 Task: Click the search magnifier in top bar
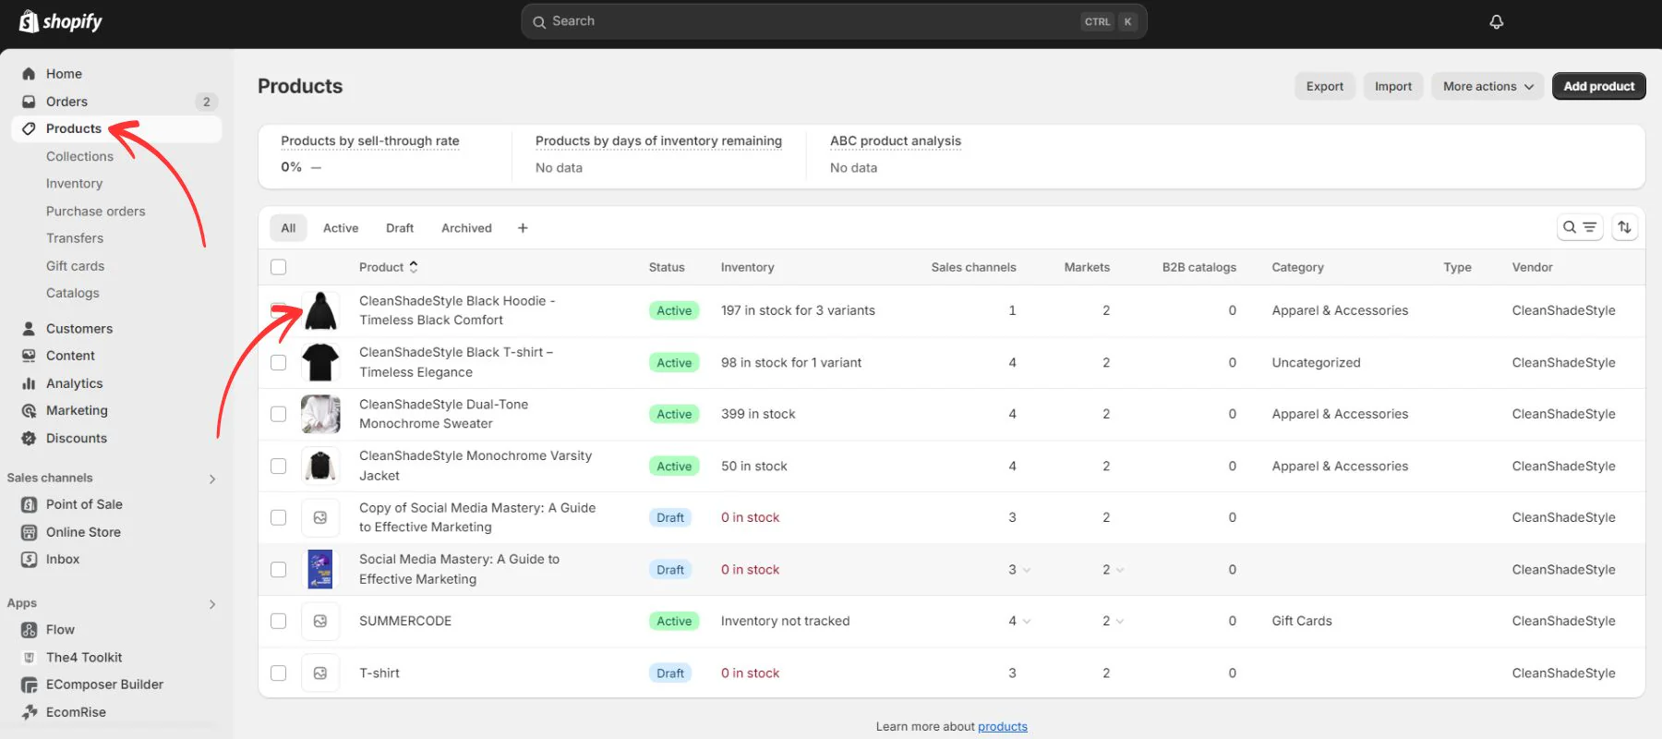(539, 21)
